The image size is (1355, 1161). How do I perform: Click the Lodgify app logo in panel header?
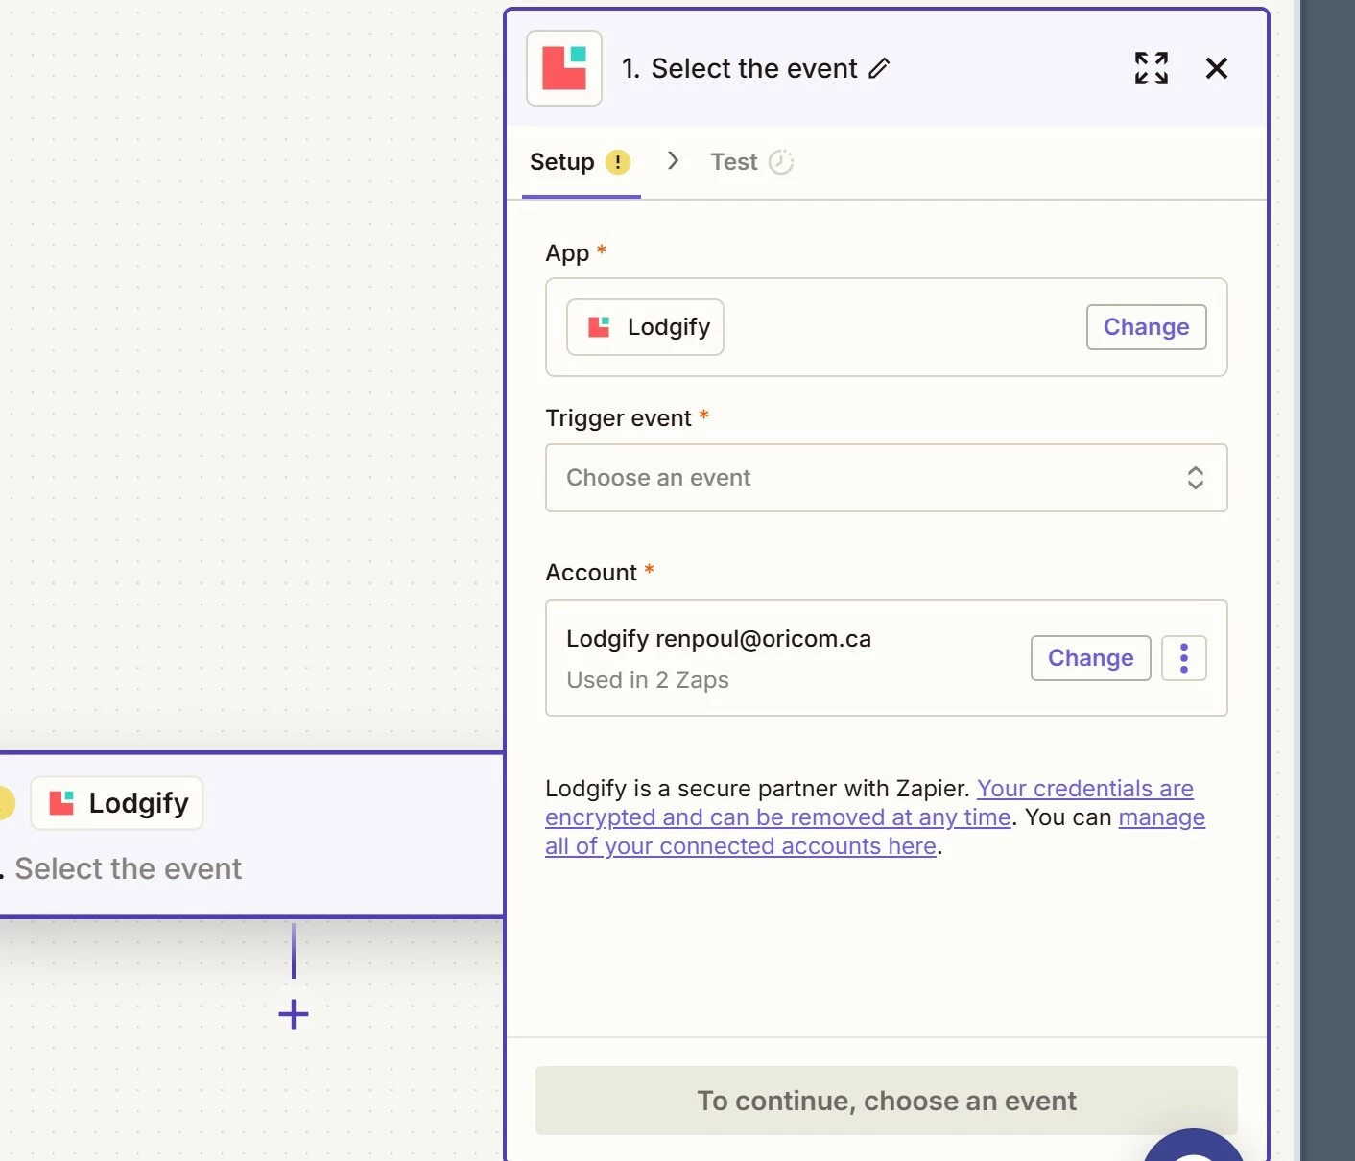tap(564, 68)
